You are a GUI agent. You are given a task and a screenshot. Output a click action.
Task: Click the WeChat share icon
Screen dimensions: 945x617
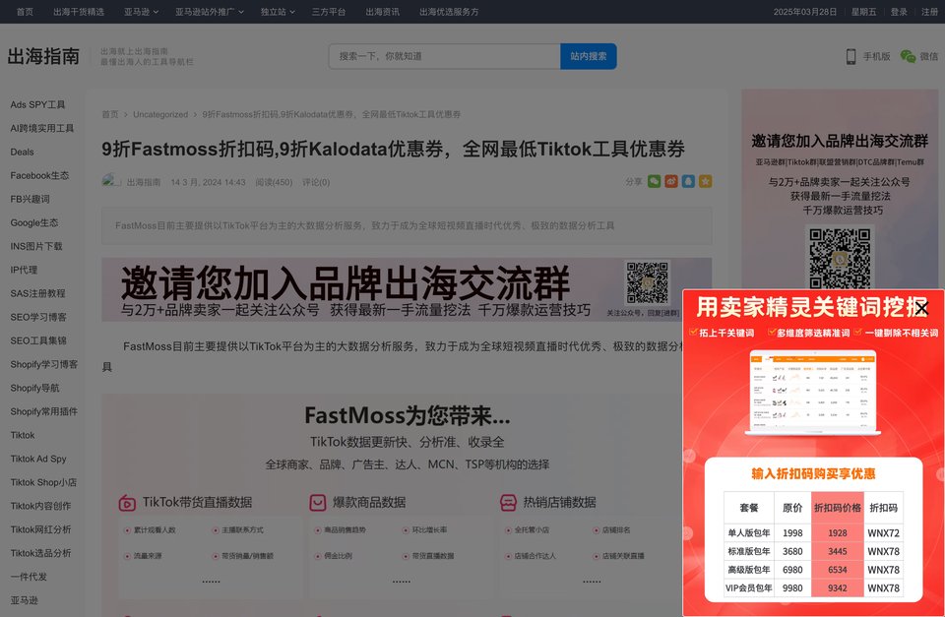point(654,181)
